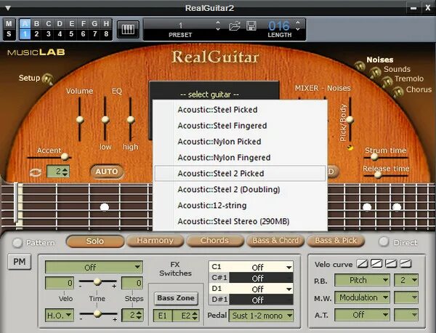Save preset with floppy disk icon
The height and width of the screenshot is (333, 436).
point(251,26)
